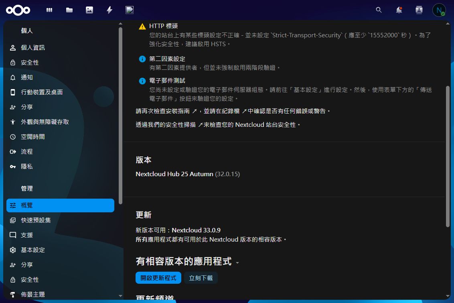Screen dimensions: 454x303
Task: Open the app with the broken image icon in the top bar
Action: 130,10
